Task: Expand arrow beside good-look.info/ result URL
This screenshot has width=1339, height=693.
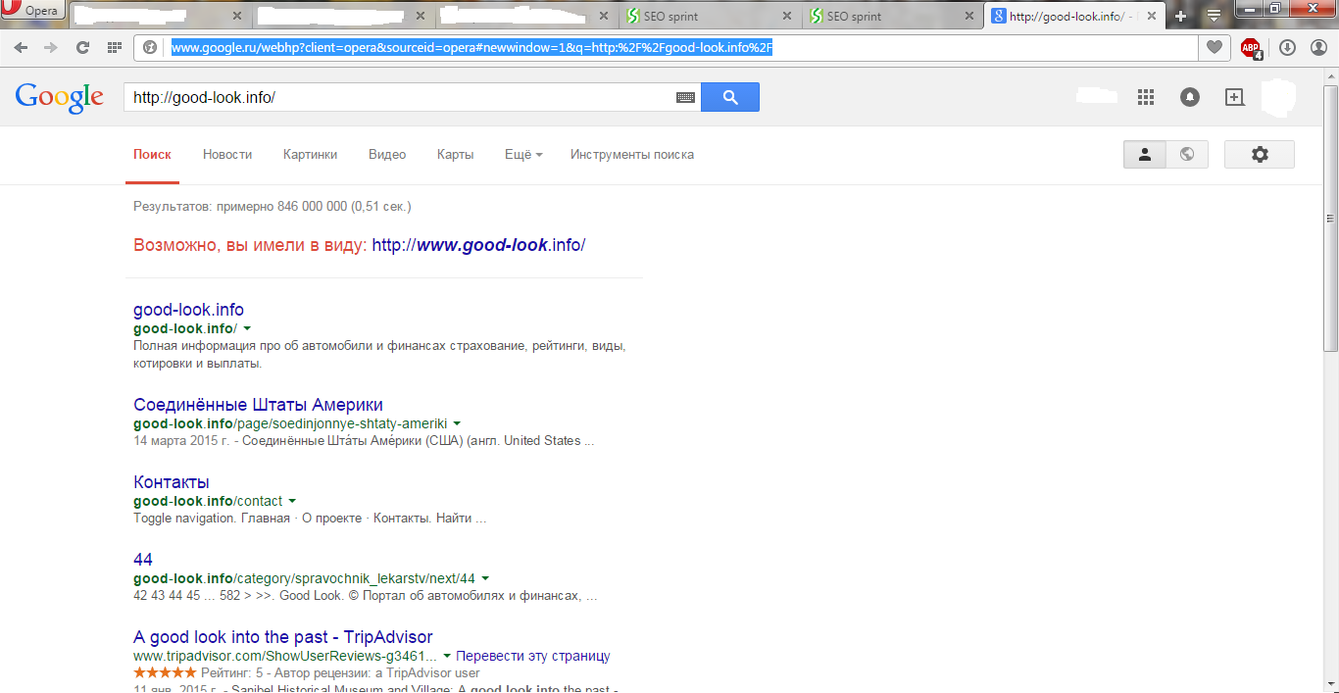Action: point(247,328)
